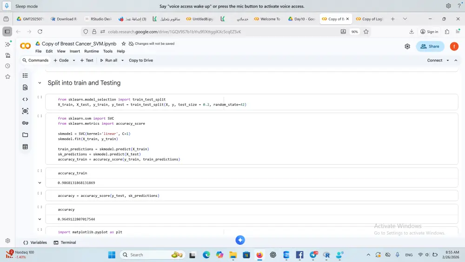This screenshot has height=262, width=465.
Task: Open the browser downloads icon
Action: (412, 32)
